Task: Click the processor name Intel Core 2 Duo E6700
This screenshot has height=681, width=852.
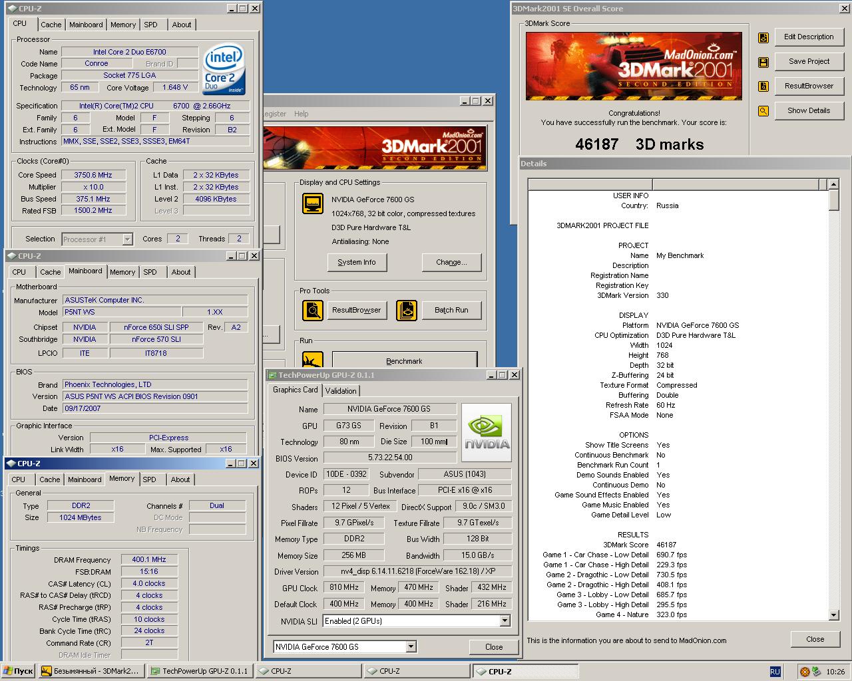Action: [130, 52]
